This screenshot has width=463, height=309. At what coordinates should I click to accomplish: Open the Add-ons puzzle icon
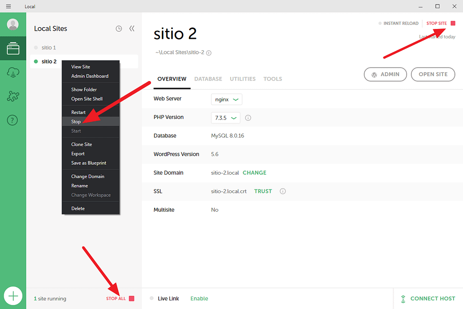coord(13,96)
